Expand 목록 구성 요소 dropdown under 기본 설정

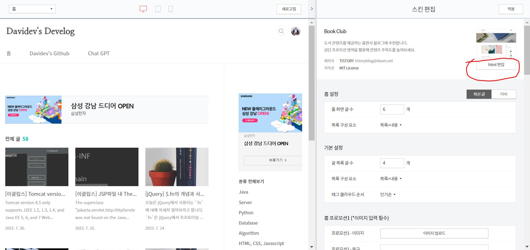[x=391, y=179]
